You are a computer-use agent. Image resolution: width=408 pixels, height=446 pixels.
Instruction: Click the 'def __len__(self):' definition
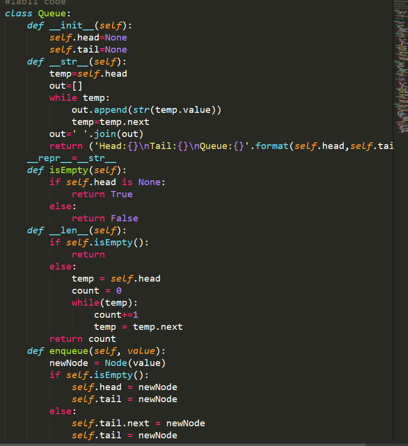pyautogui.click(x=77, y=230)
